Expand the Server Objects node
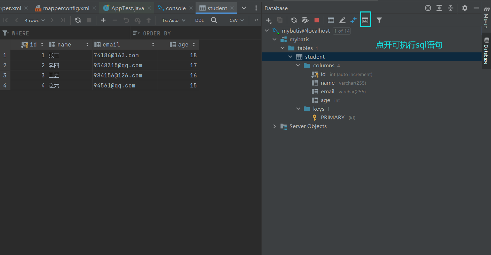The height and width of the screenshot is (255, 491). pyautogui.click(x=275, y=126)
